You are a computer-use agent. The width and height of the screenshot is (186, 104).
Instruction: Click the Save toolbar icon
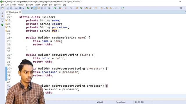(8, 8)
